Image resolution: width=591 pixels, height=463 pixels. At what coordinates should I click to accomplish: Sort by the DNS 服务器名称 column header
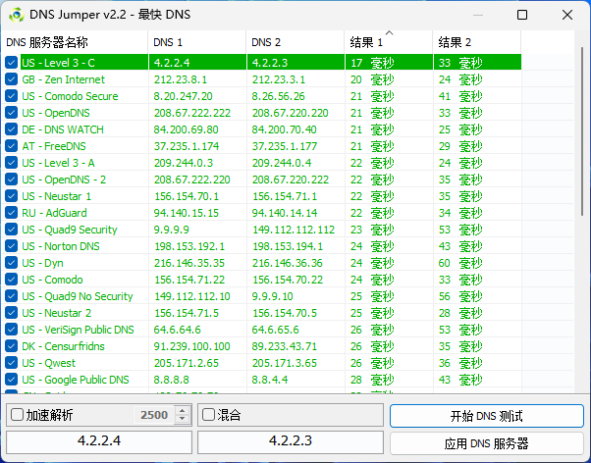coord(76,42)
